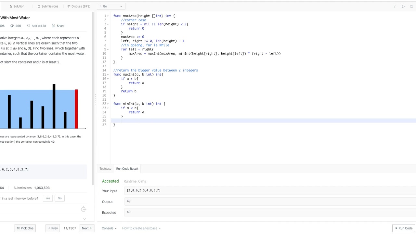Open the Submissions tab
Screen dimensions: 416x234
pyautogui.click(x=48, y=6)
